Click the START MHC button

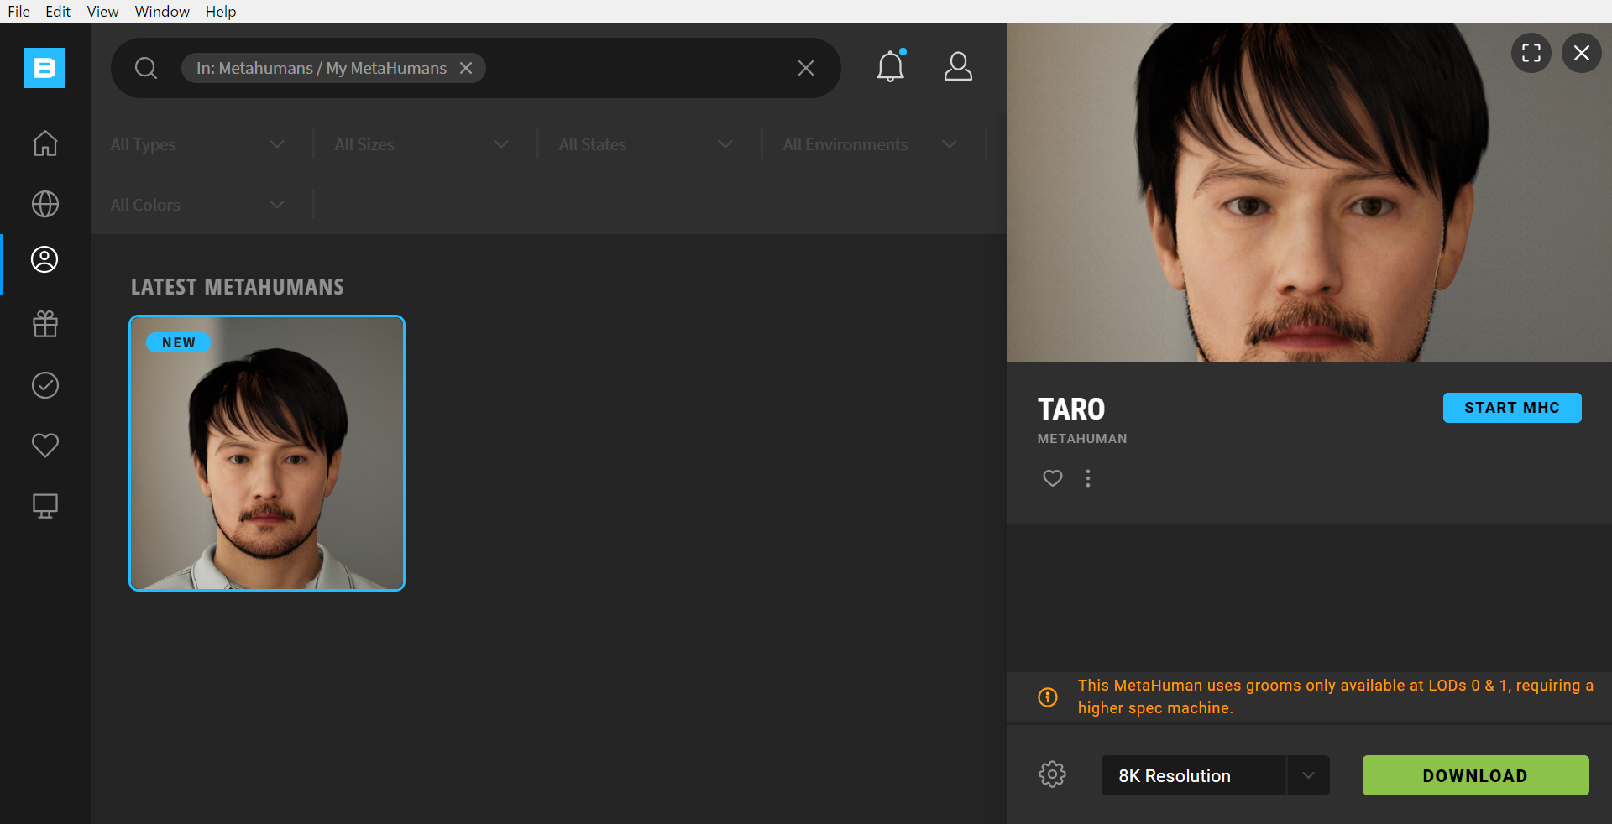pos(1512,408)
